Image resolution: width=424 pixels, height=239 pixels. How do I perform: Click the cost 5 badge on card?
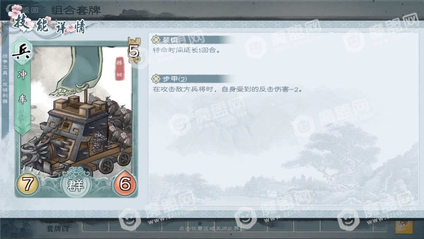pos(134,51)
